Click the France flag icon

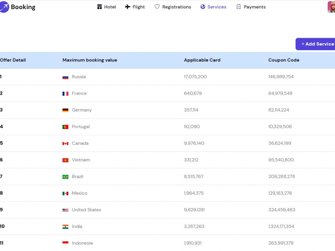coord(65,93)
